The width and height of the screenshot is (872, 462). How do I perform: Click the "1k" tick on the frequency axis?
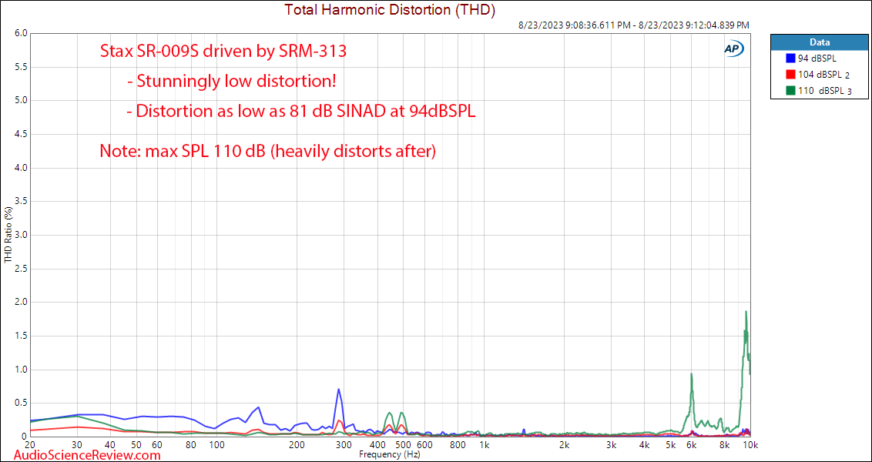[485, 445]
